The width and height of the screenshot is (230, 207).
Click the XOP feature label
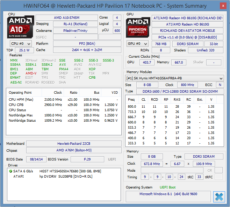(92, 69)
